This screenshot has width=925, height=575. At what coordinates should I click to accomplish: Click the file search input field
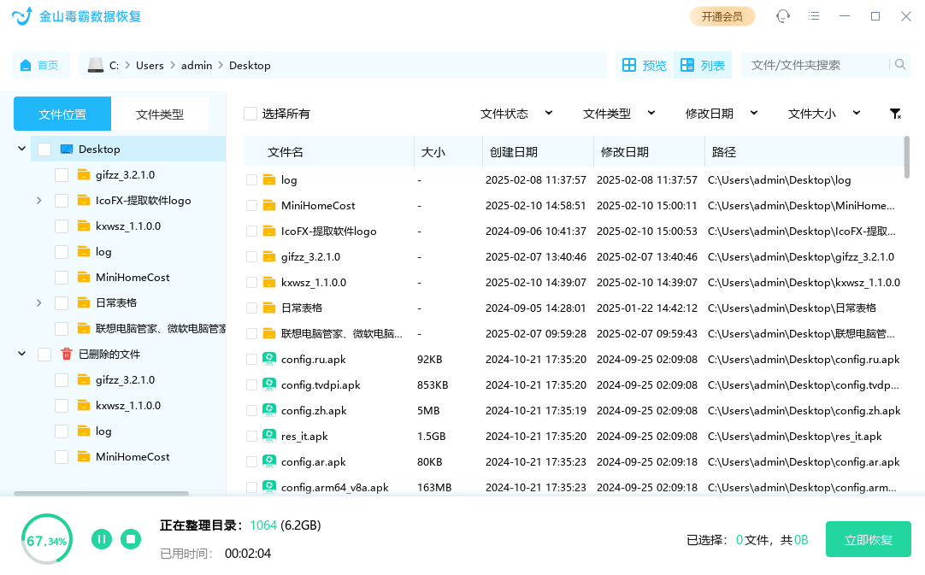coord(816,65)
